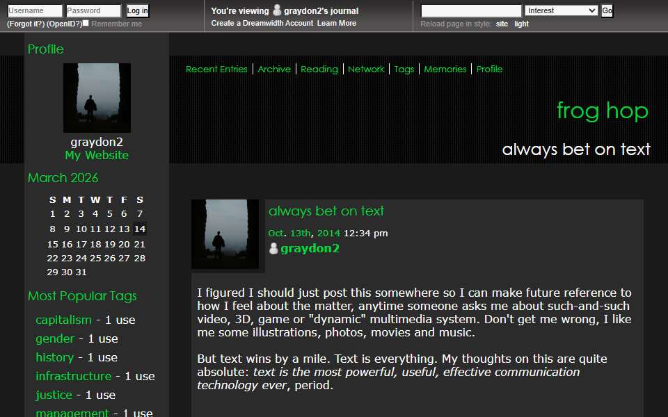Open the gender tag

55,338
